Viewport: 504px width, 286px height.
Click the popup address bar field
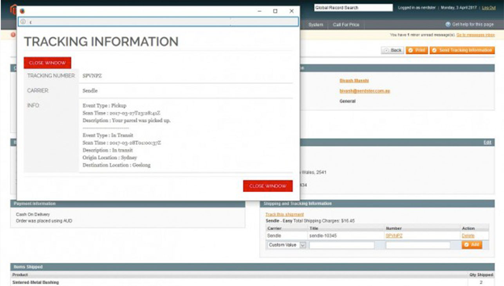click(157, 22)
